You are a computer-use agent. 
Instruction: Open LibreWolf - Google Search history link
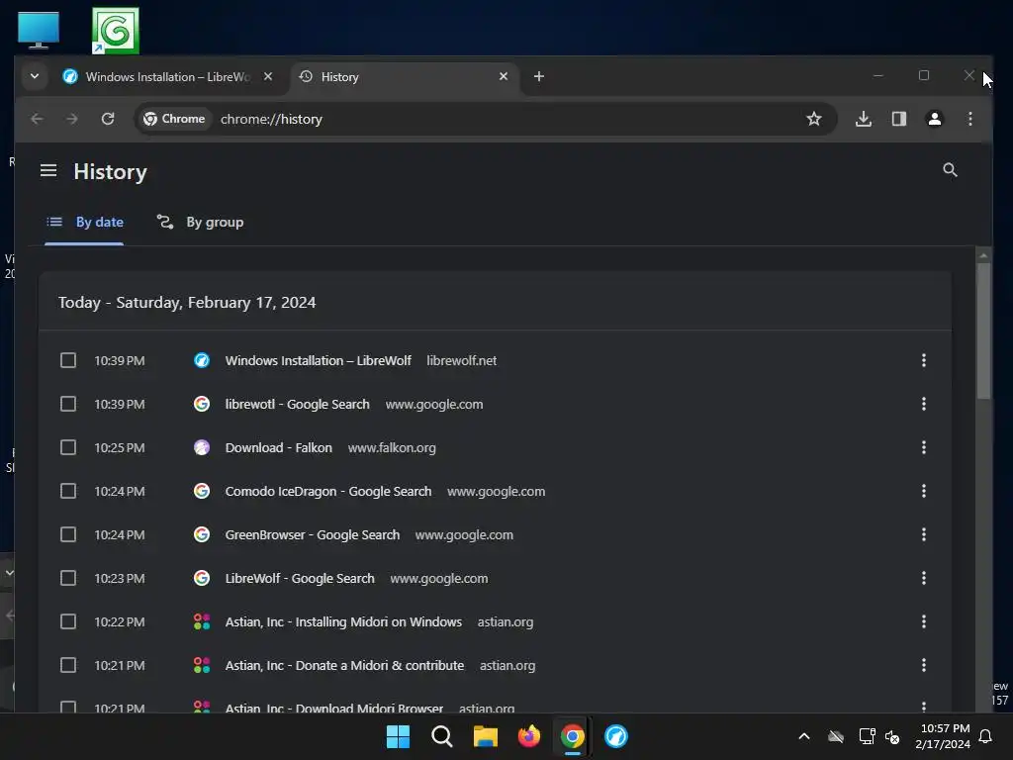[x=300, y=578]
